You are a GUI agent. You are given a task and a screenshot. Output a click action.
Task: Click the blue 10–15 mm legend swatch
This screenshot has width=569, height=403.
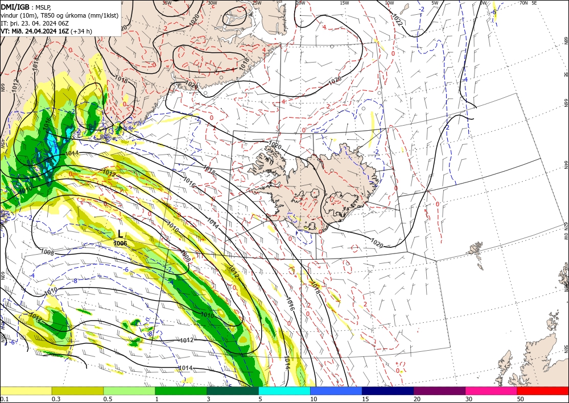point(336,390)
